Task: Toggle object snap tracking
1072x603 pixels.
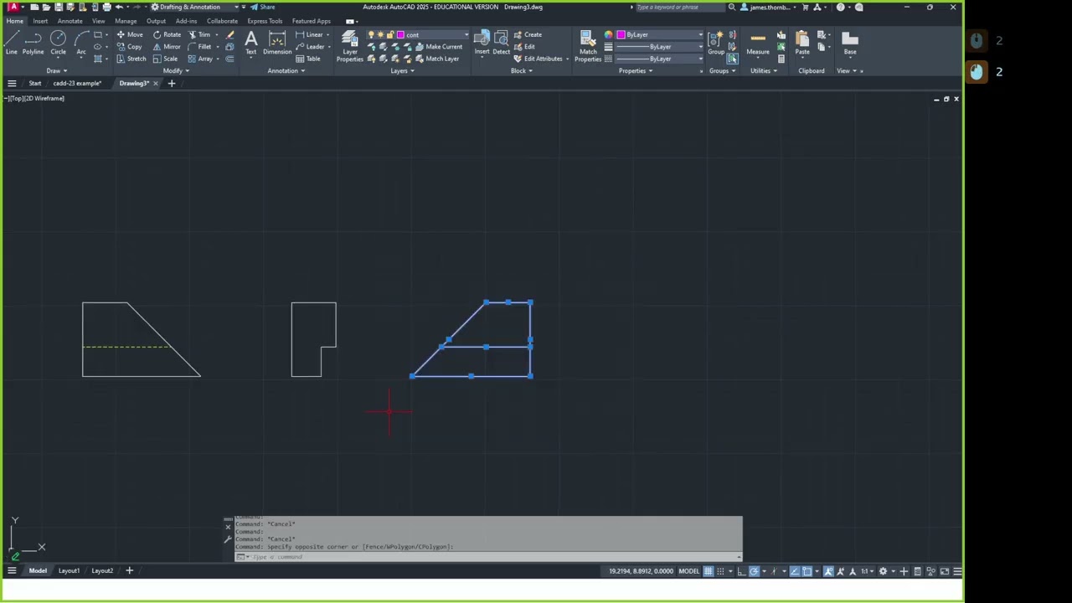Action: coord(795,571)
